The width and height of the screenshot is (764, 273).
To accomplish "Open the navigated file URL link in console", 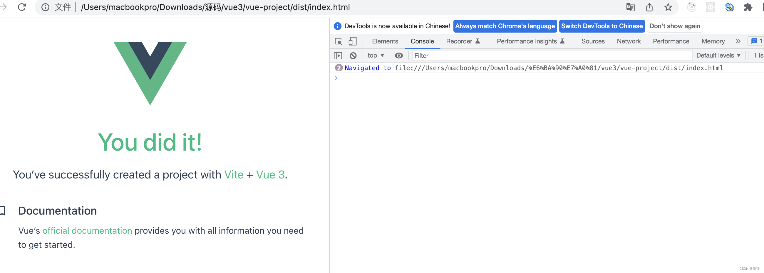I will [559, 68].
